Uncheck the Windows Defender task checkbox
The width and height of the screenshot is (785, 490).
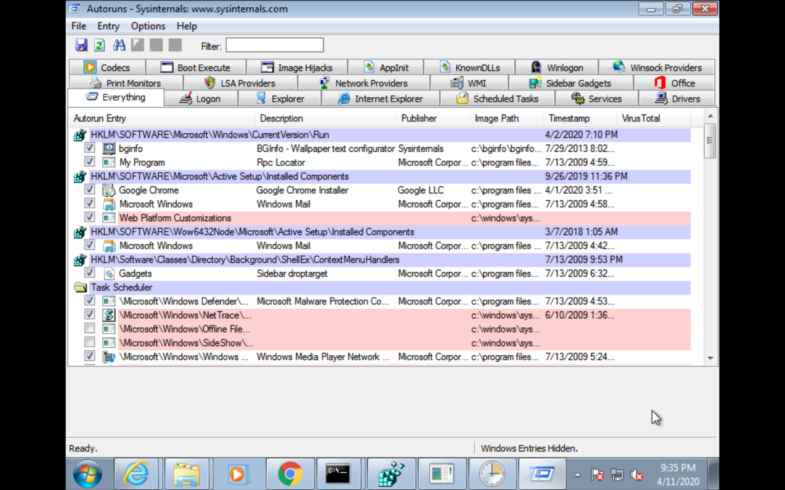[90, 300]
